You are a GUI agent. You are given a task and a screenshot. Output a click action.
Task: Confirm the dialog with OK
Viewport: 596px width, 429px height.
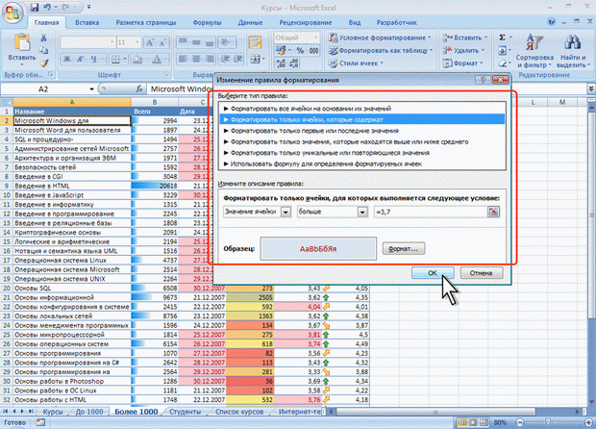[x=433, y=272]
